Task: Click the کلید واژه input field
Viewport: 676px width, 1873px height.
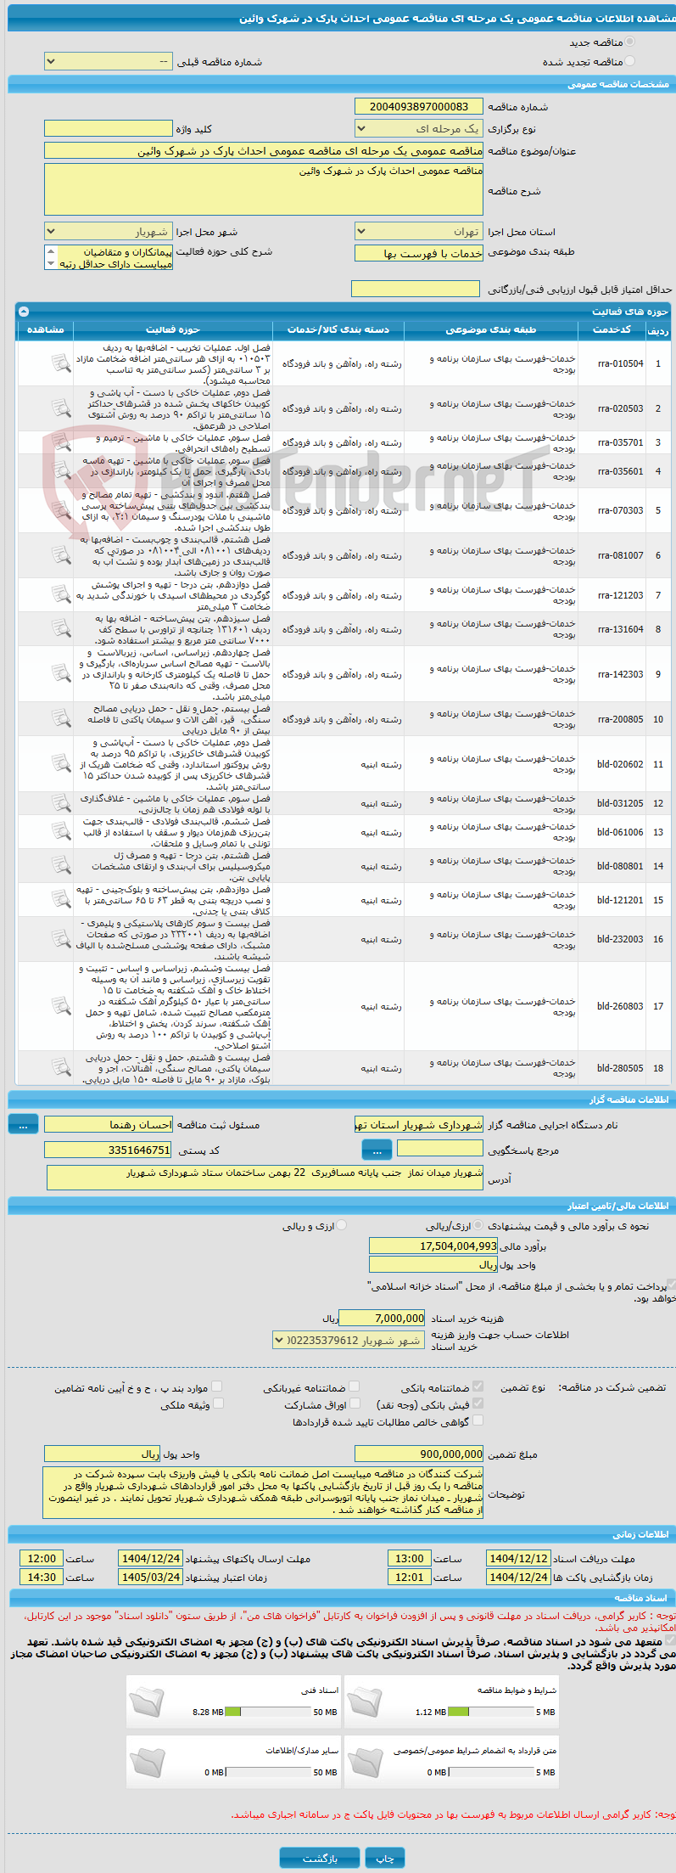Action: [109, 128]
